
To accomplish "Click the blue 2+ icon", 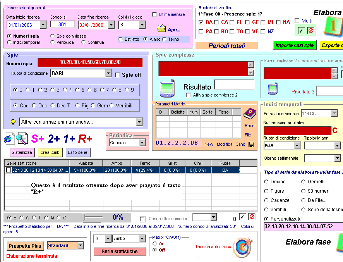I will click(x=53, y=139).
